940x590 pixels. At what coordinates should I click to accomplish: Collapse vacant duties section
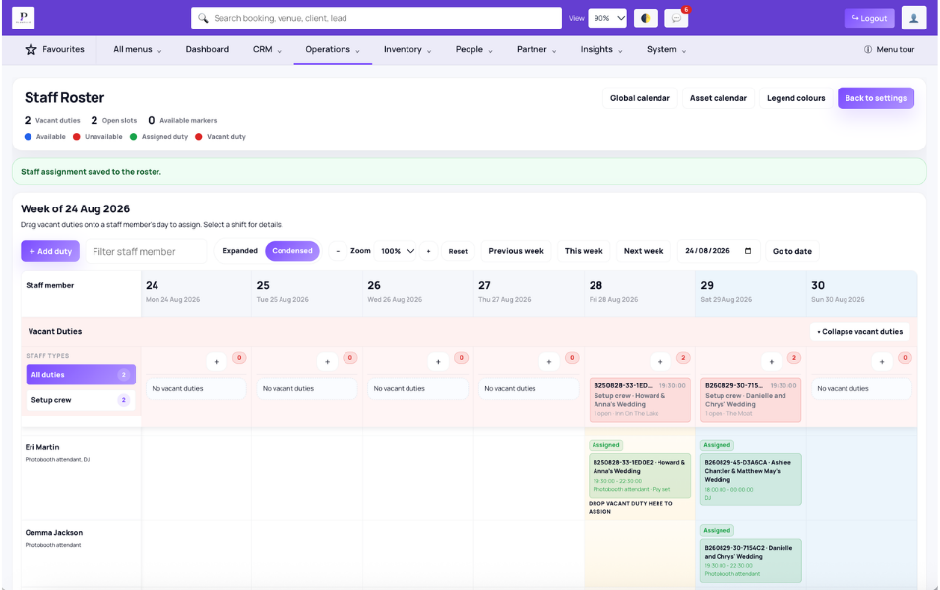[x=859, y=331]
